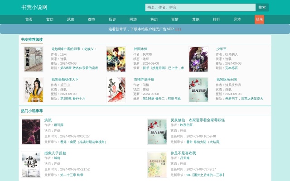
Task: Open the 神国永恒 book cover
Action: (116, 59)
